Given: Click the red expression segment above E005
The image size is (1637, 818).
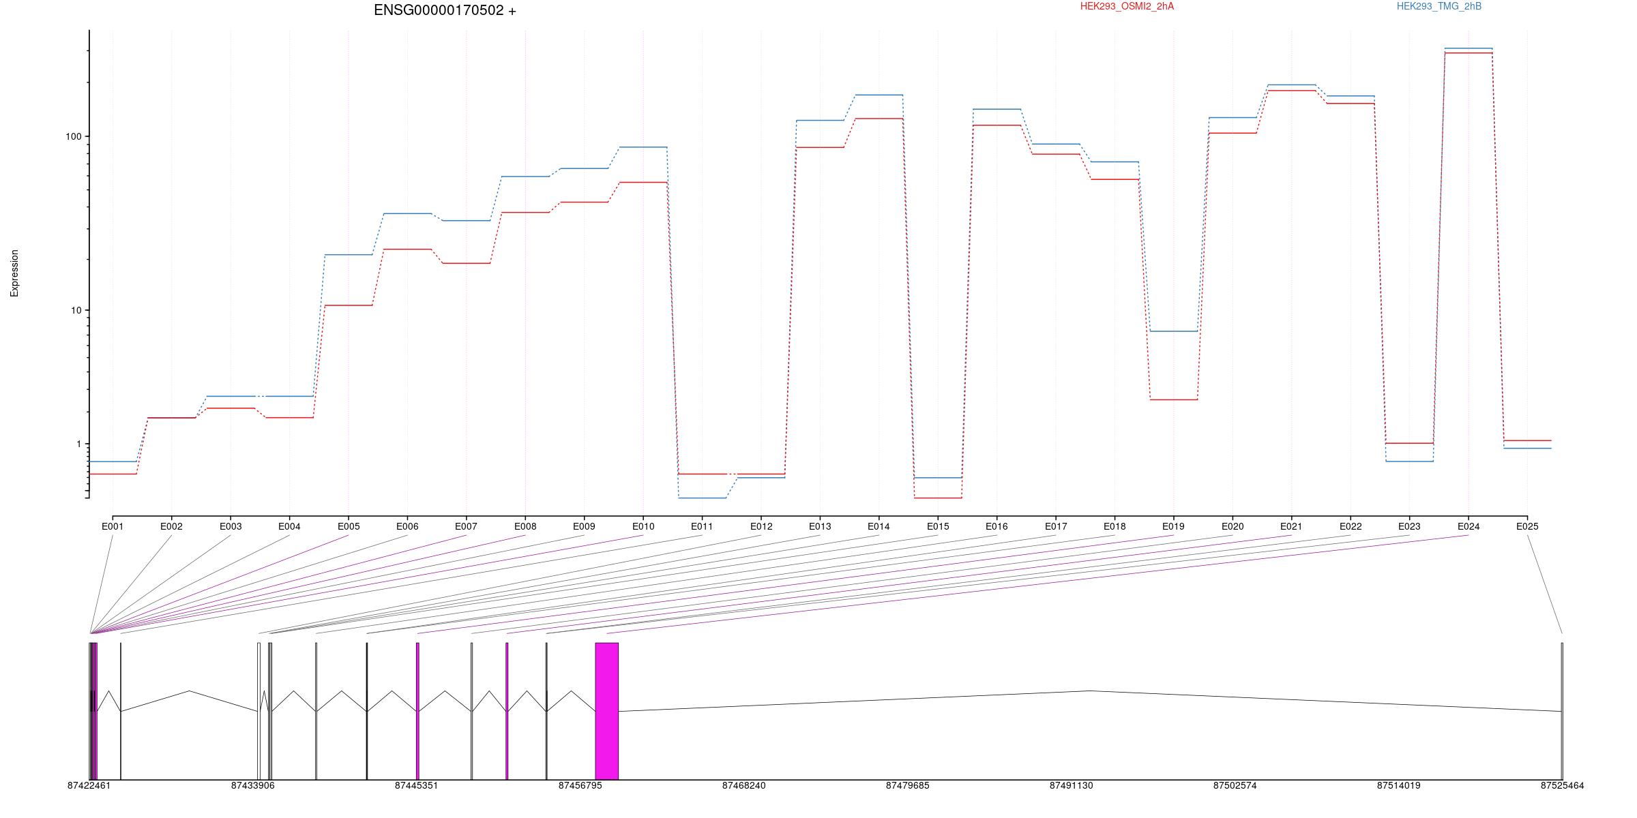Looking at the screenshot, I should pyautogui.click(x=349, y=305).
